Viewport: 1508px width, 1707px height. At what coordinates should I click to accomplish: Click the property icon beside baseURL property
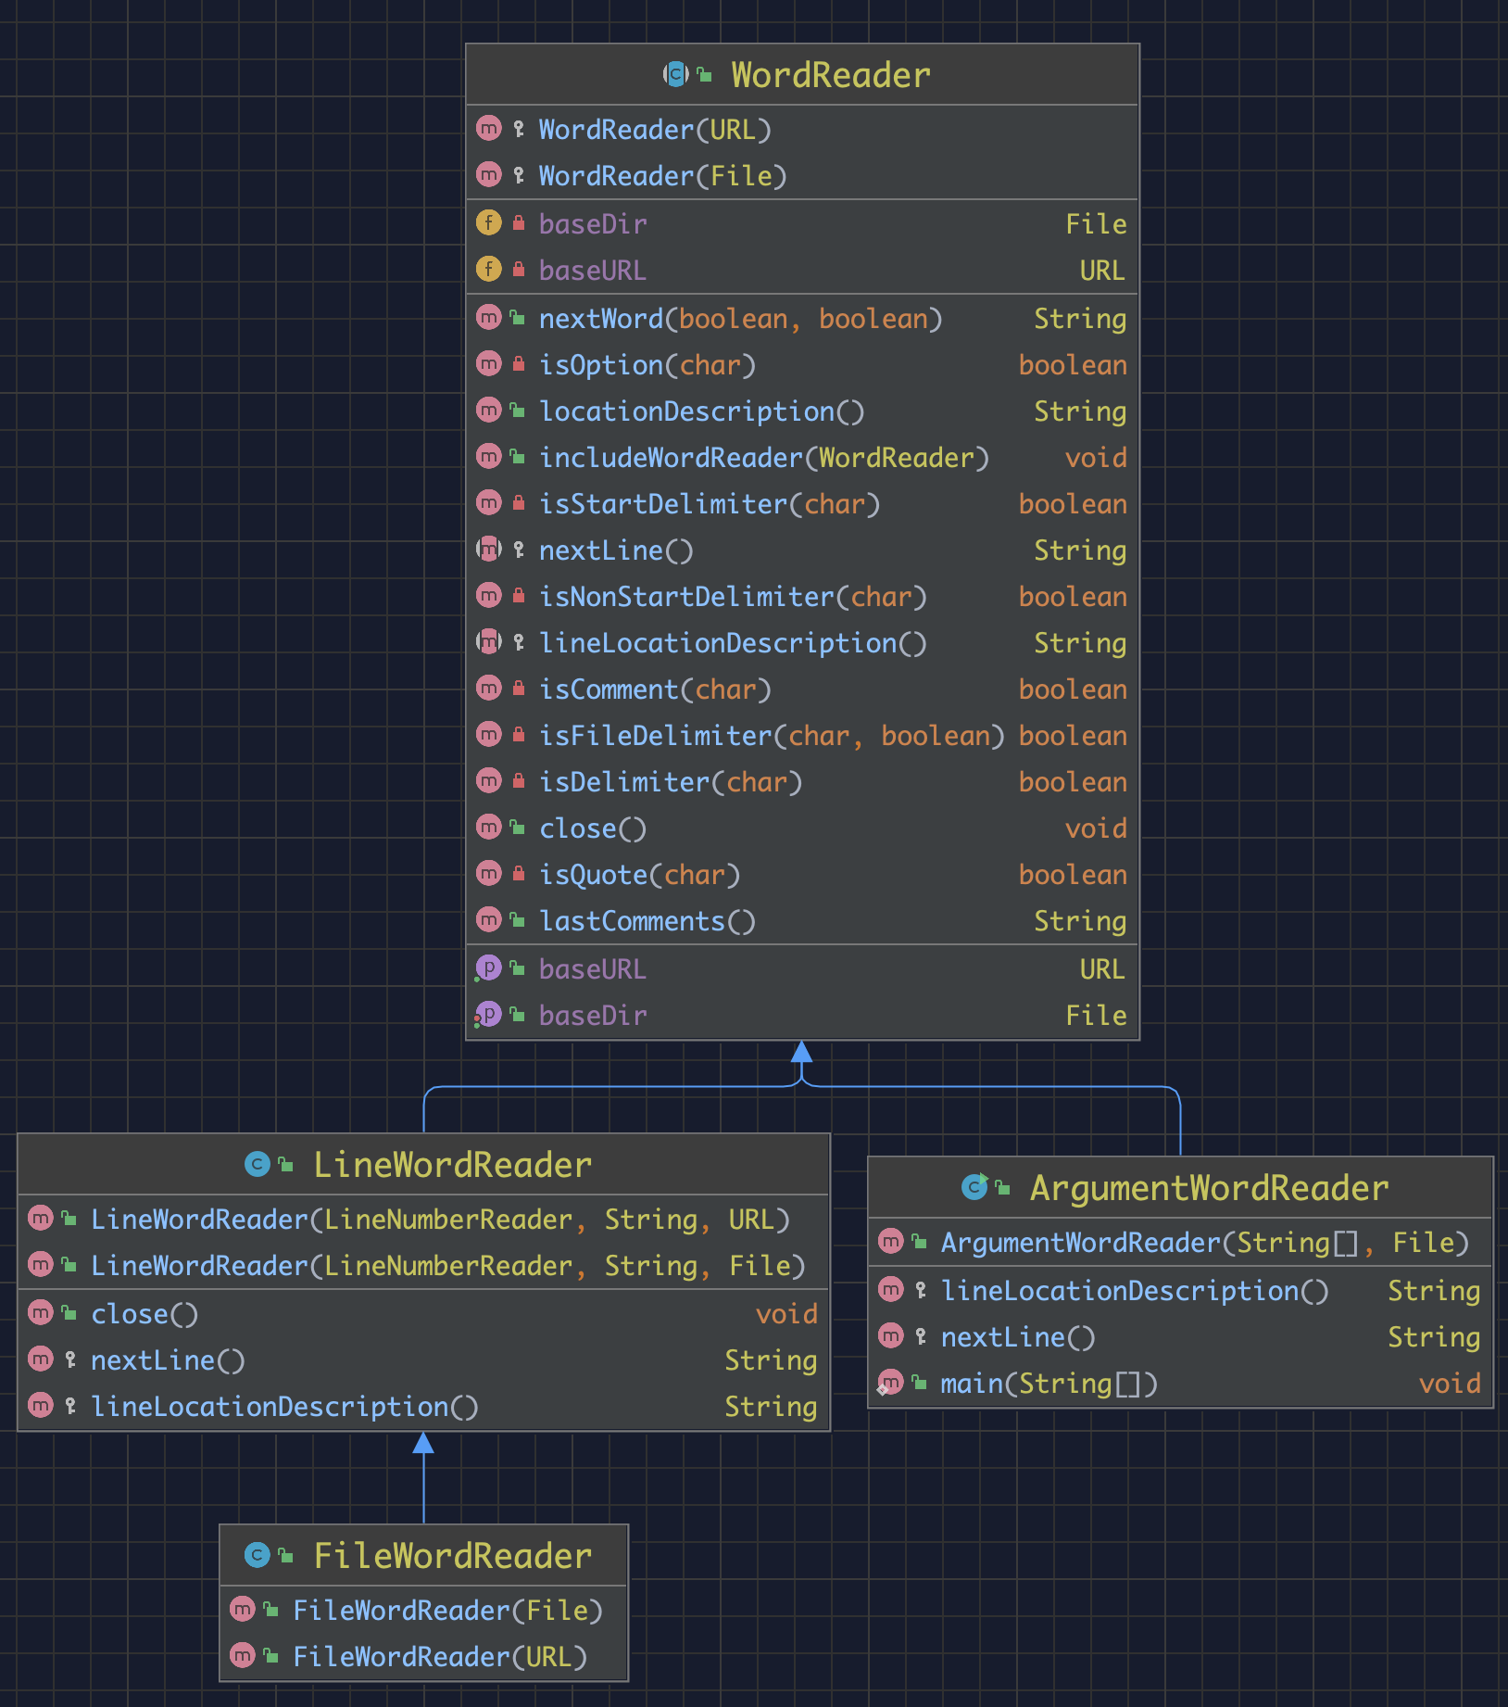[488, 968]
